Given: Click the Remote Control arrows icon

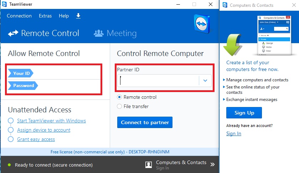Looking at the screenshot, I should (x=13, y=33).
